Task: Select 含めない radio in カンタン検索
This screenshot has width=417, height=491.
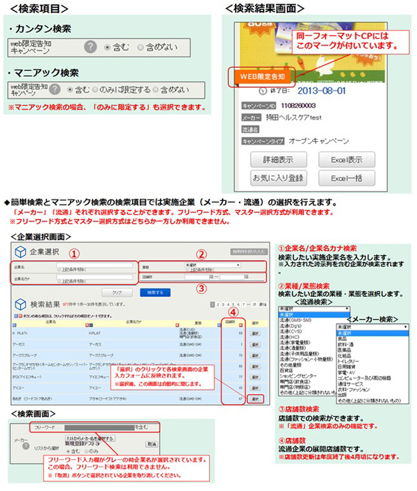Action: [x=140, y=47]
